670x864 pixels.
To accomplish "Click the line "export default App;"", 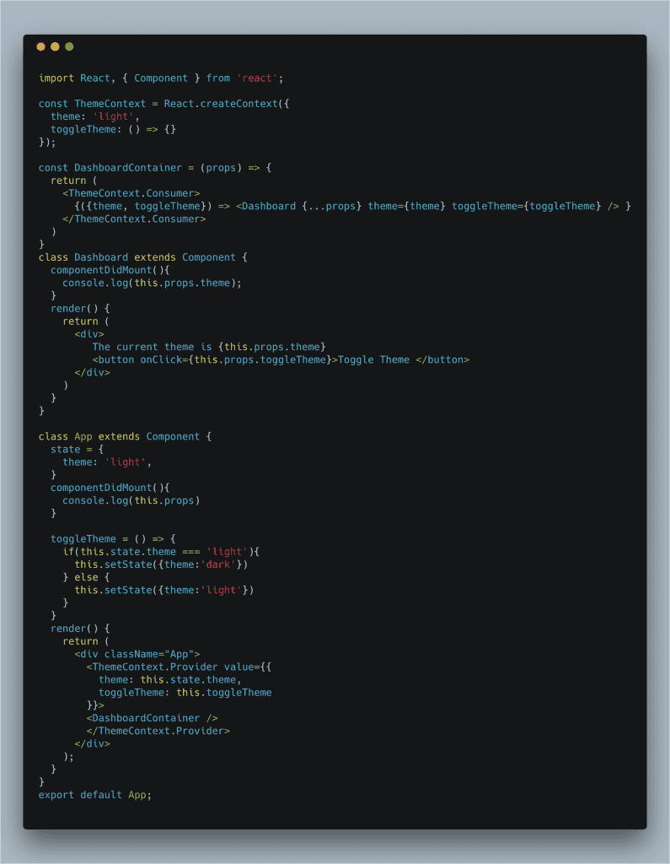I will point(94,795).
